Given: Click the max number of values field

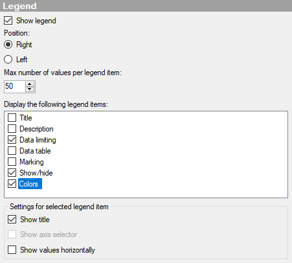Looking at the screenshot, I should click(15, 87).
